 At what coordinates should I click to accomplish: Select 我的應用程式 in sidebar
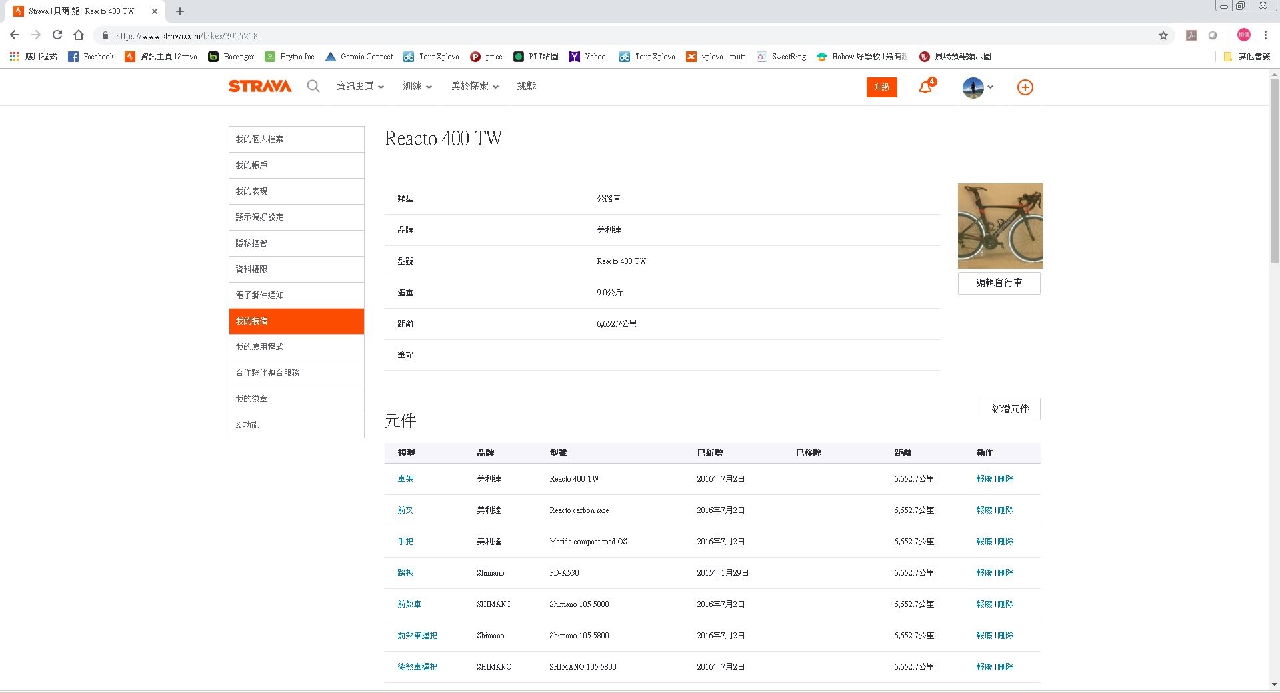point(297,347)
